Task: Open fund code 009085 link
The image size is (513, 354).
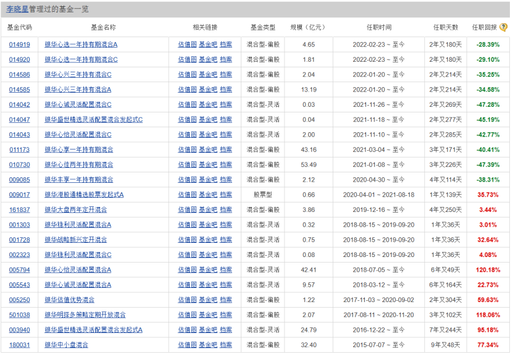Action: (19, 180)
